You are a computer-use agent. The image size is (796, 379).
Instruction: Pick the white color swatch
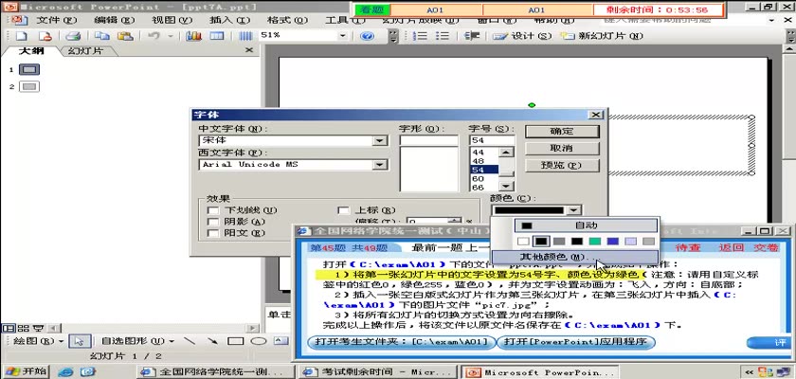[x=523, y=242]
